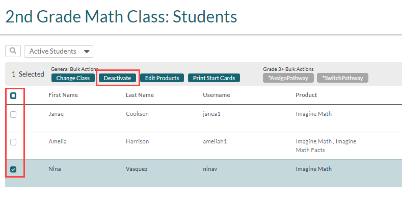This screenshot has width=402, height=198.
Task: Sort by First Name column header
Action: [63, 95]
